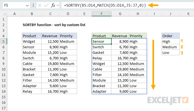Click the three-dot formula bar handle
Screen dimensions: 194x111
coord(33,5)
